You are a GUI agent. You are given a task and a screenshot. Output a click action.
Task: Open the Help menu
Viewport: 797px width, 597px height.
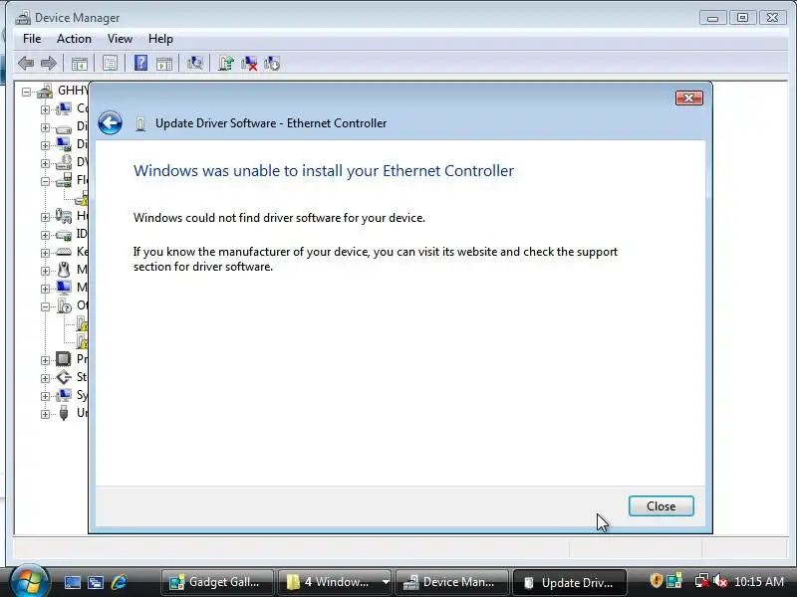(x=160, y=39)
